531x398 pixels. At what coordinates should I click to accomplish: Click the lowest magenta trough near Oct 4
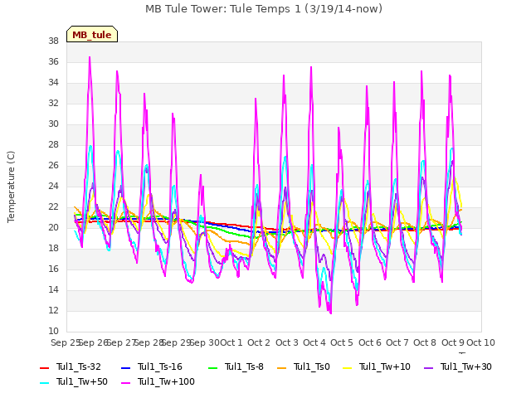(331, 313)
